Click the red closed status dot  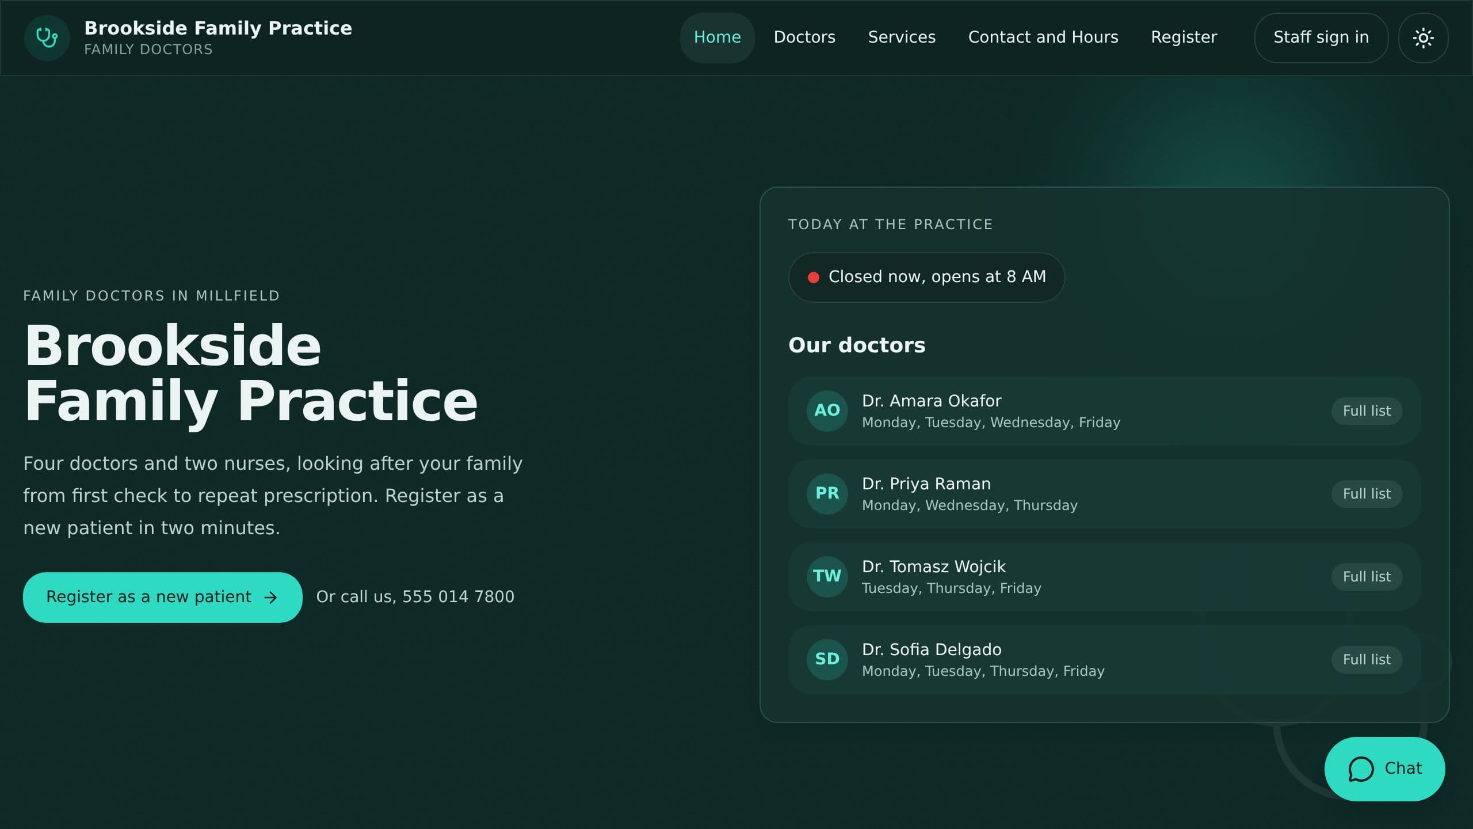[813, 277]
